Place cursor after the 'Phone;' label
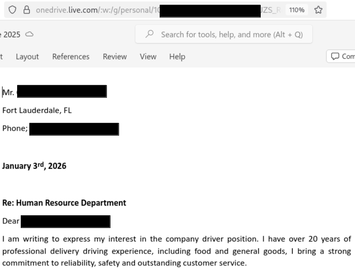 [x=28, y=130]
